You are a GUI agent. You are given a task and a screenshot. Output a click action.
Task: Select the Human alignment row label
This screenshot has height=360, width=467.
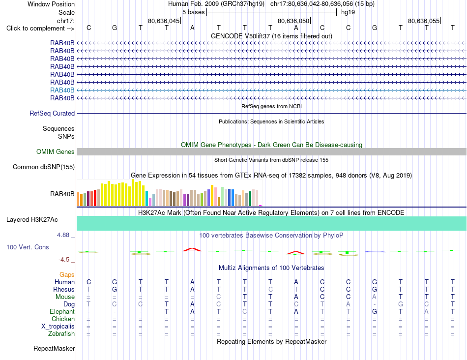(x=64, y=282)
